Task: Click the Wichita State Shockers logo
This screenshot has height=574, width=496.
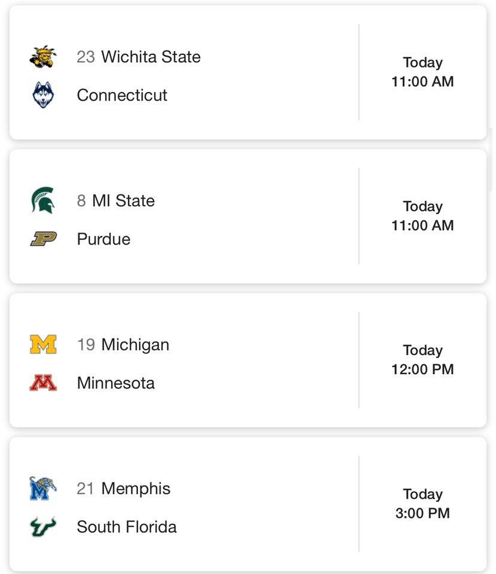Action: 43,57
